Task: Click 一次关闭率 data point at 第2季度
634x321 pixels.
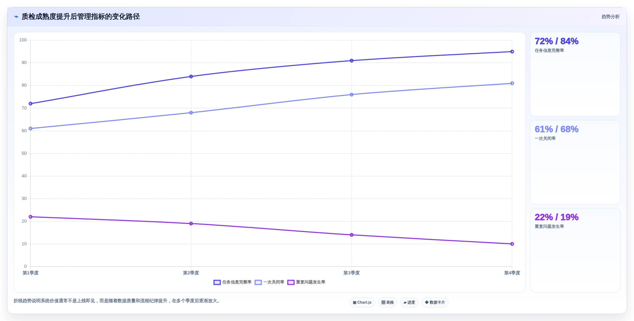Action: click(191, 113)
